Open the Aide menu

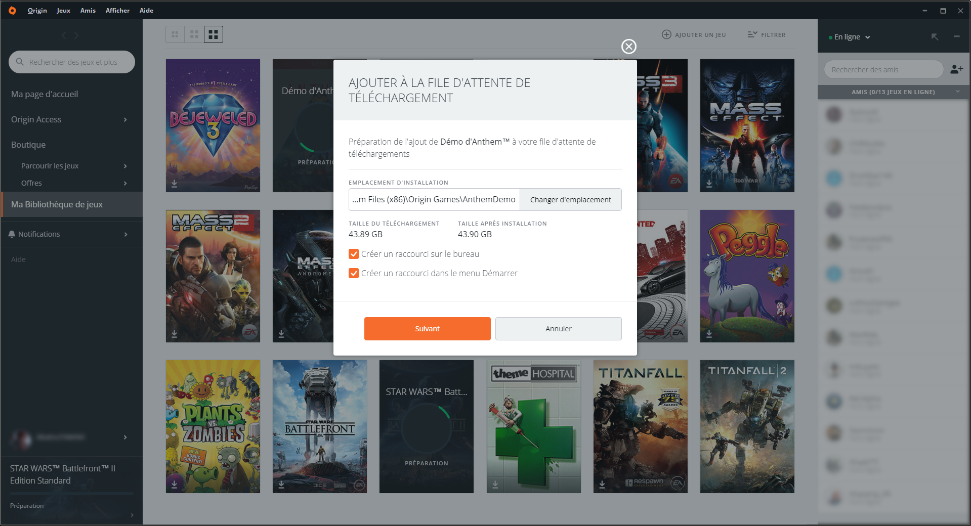pos(146,11)
